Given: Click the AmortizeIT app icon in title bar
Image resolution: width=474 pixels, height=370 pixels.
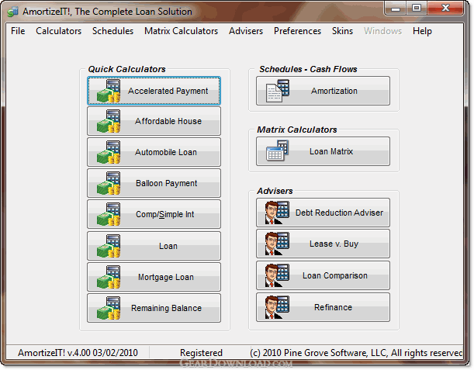Looking at the screenshot, I should [x=13, y=12].
